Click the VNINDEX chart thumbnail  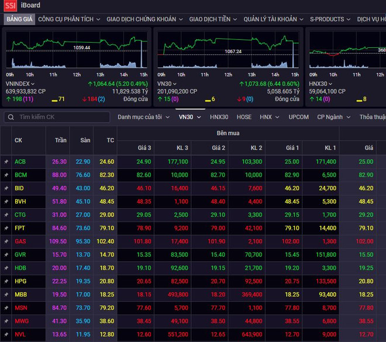tap(76, 49)
